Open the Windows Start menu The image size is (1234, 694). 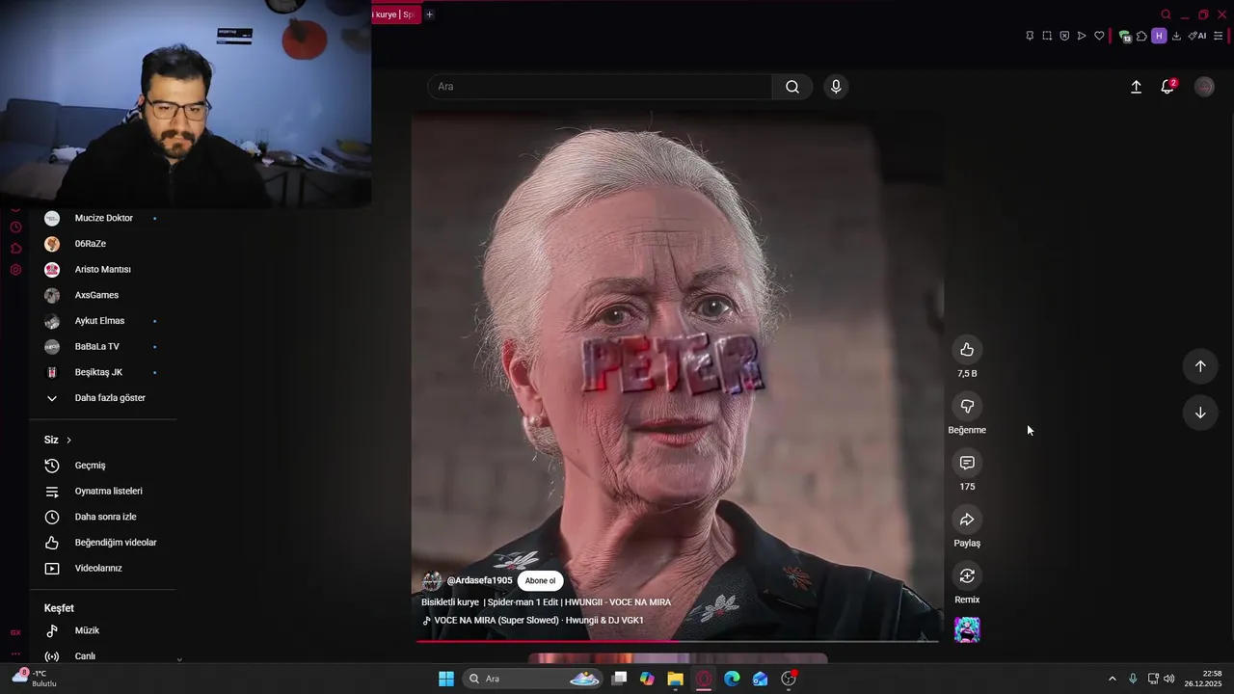446,679
